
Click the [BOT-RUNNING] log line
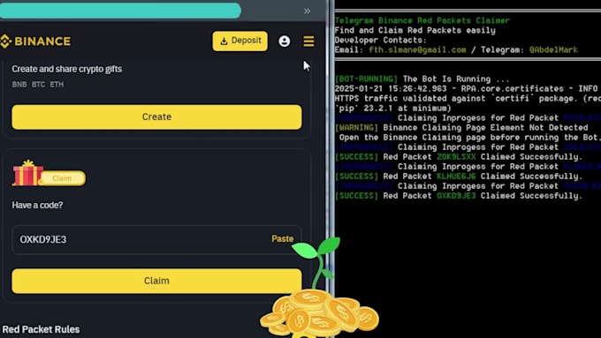(x=422, y=79)
